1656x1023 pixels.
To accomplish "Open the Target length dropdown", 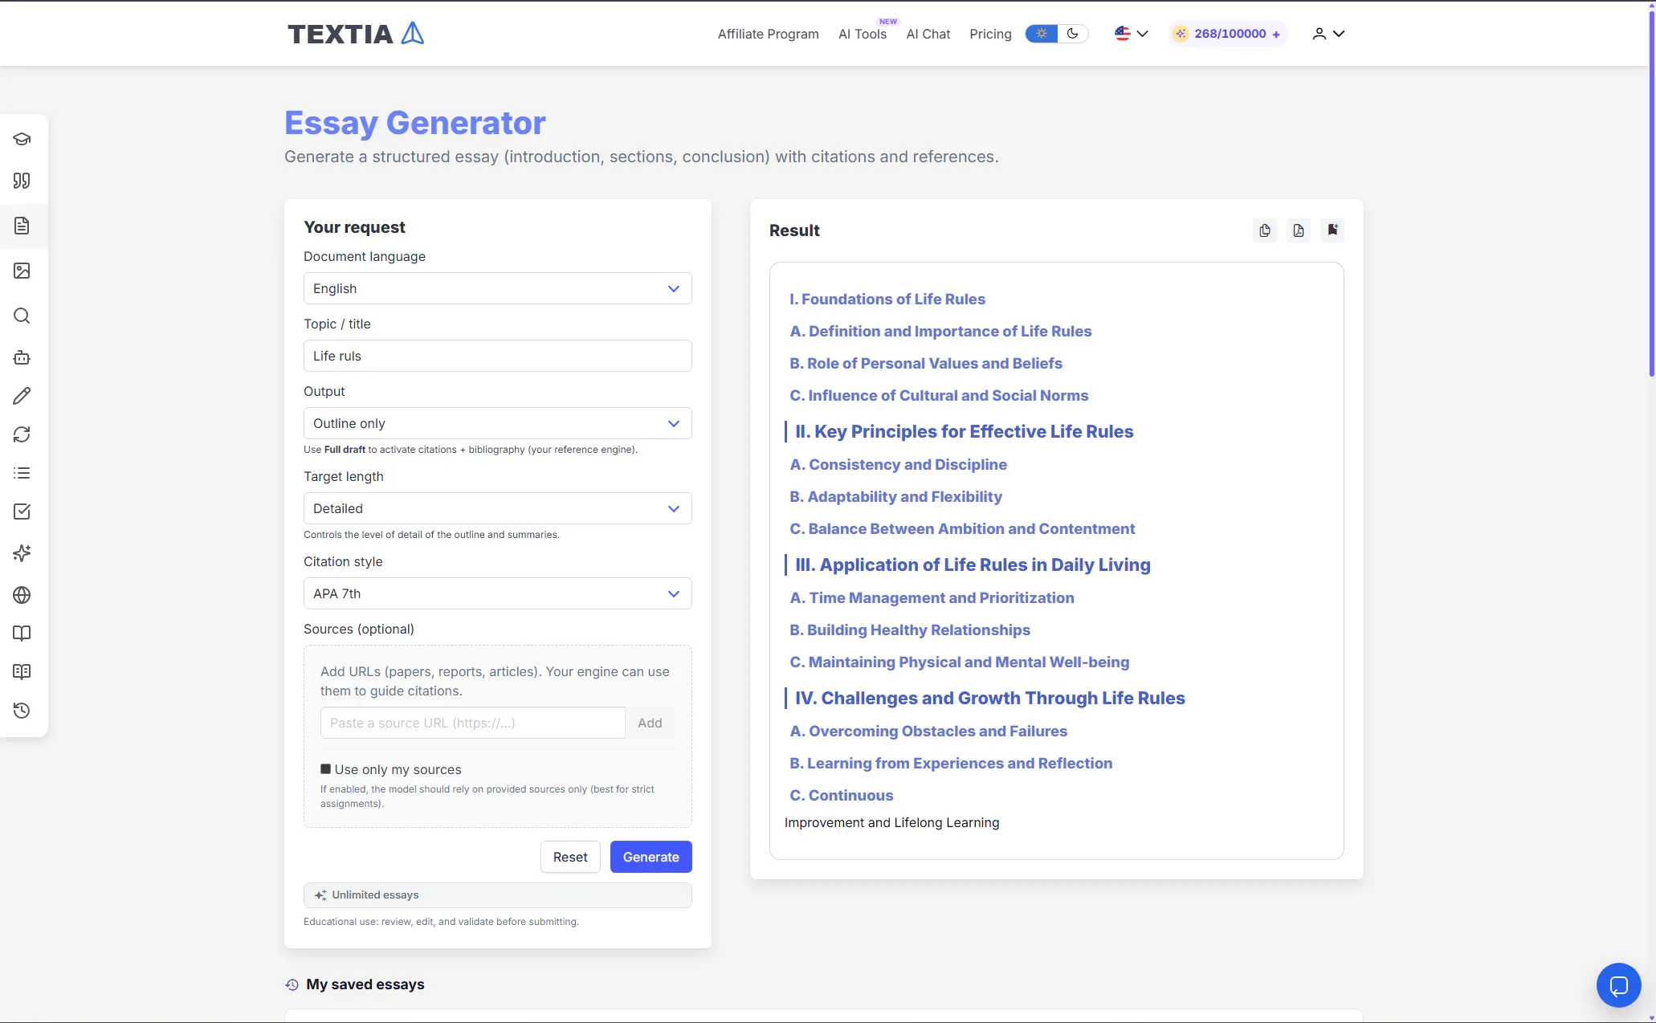I will pyautogui.click(x=497, y=508).
